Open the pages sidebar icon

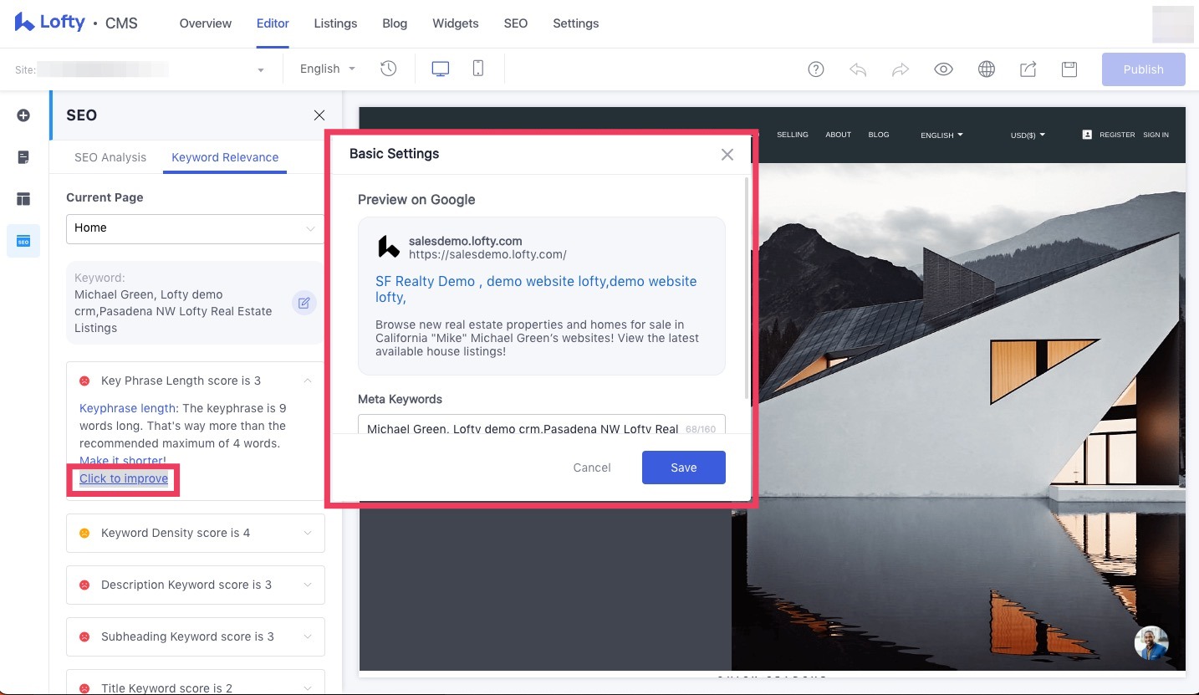[x=23, y=157]
